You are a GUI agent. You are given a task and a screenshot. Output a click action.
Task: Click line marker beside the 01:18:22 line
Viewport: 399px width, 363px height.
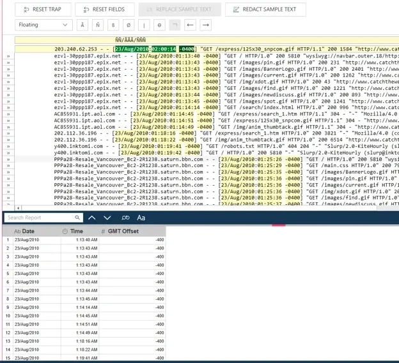(8, 140)
